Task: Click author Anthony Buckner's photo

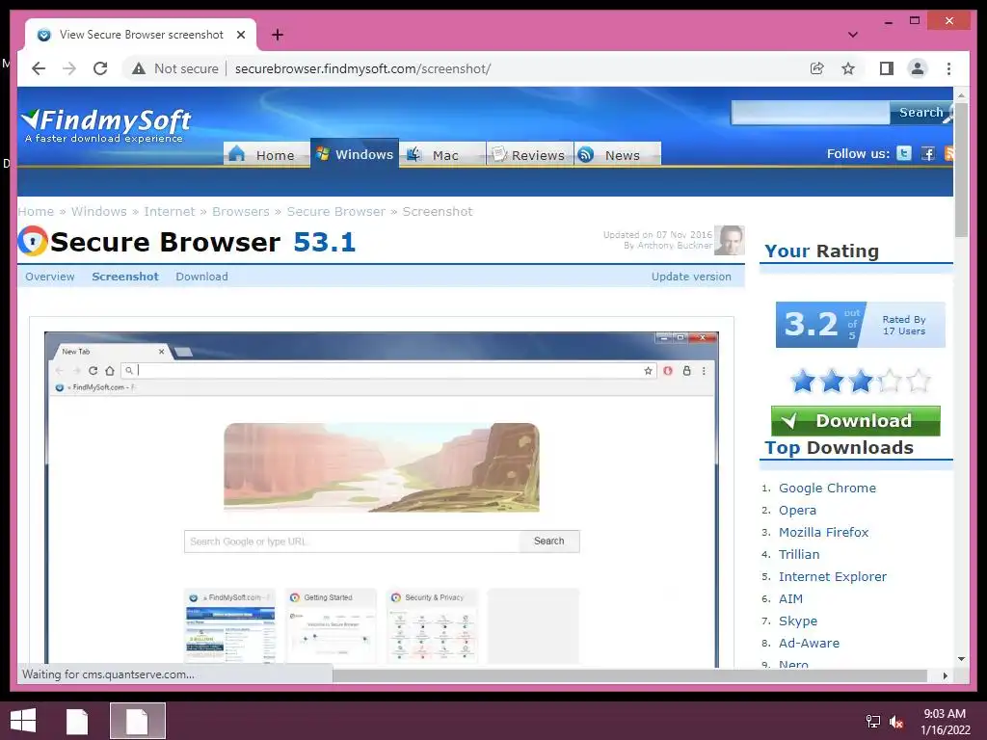Action: tap(730, 240)
